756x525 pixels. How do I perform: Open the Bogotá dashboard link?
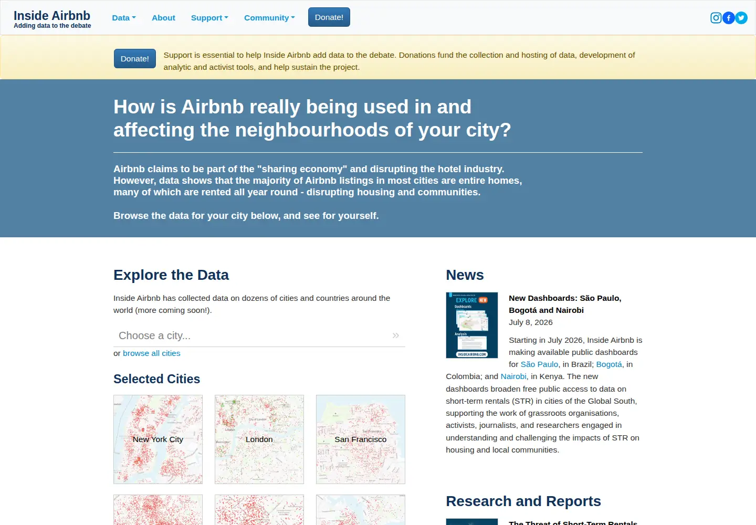coord(609,364)
